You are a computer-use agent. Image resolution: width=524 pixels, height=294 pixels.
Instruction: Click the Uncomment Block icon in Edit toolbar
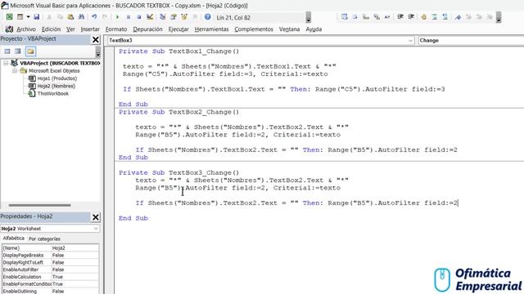tap(445, 17)
